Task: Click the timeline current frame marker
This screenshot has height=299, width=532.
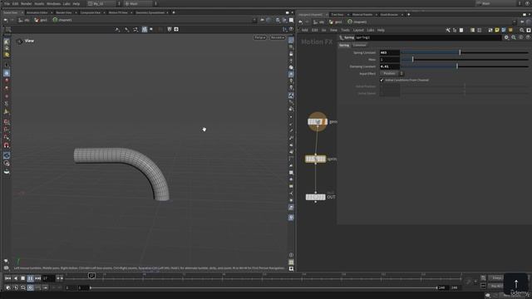Action: pos(91,276)
